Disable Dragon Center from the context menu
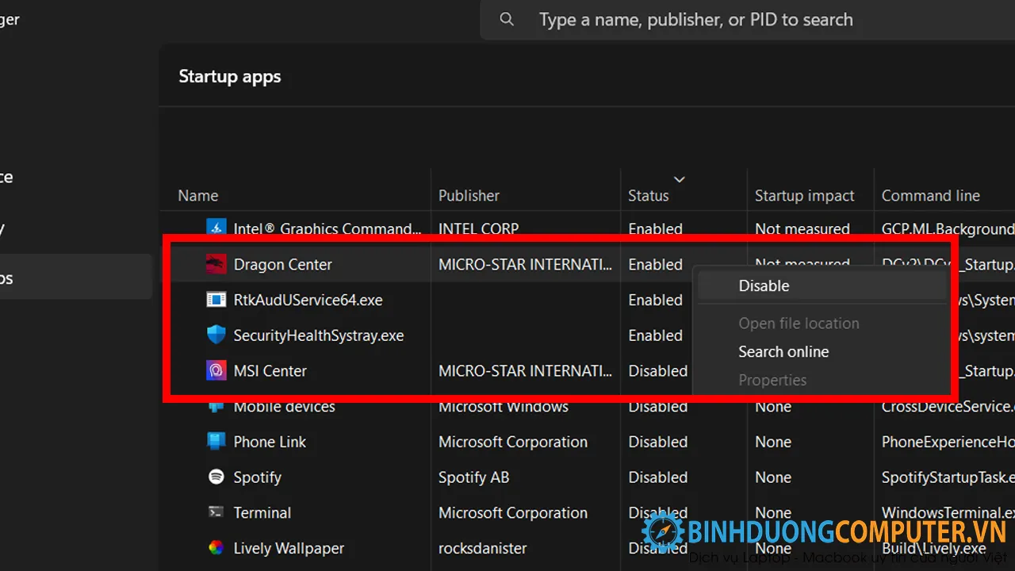The width and height of the screenshot is (1015, 571). pos(764,285)
